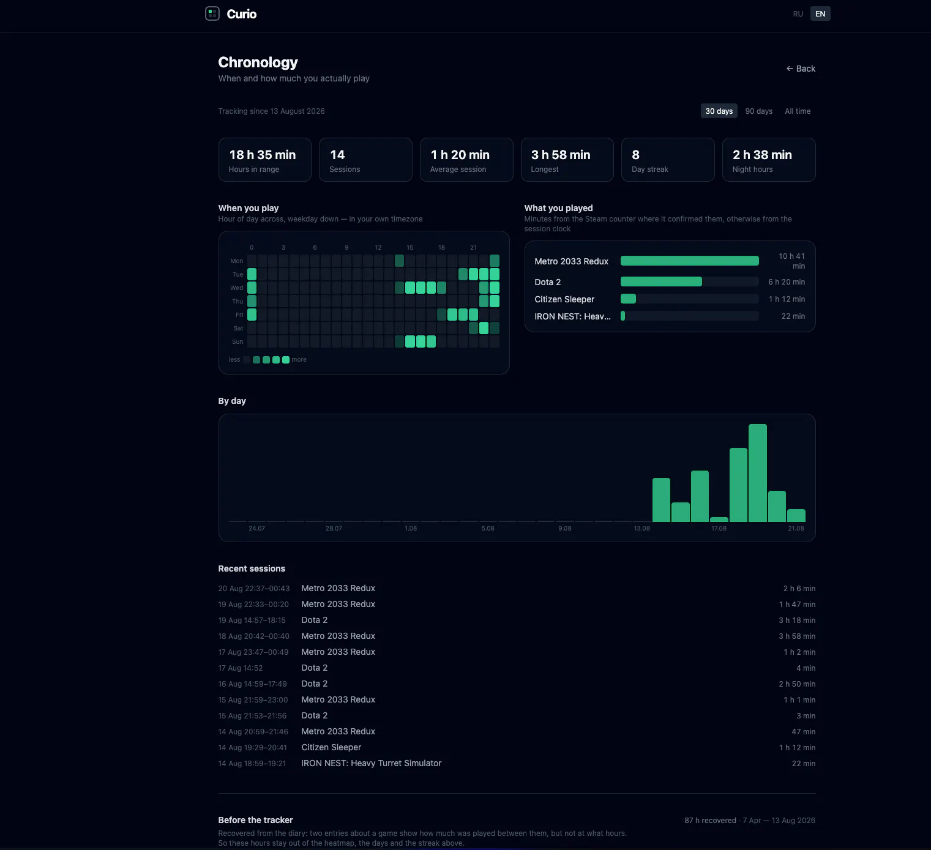Click the 3 h 58 min Longest card
The image size is (931, 850).
tap(567, 160)
